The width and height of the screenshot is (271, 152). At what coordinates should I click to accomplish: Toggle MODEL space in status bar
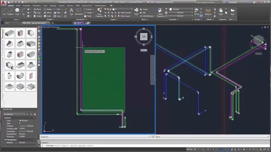190,149
